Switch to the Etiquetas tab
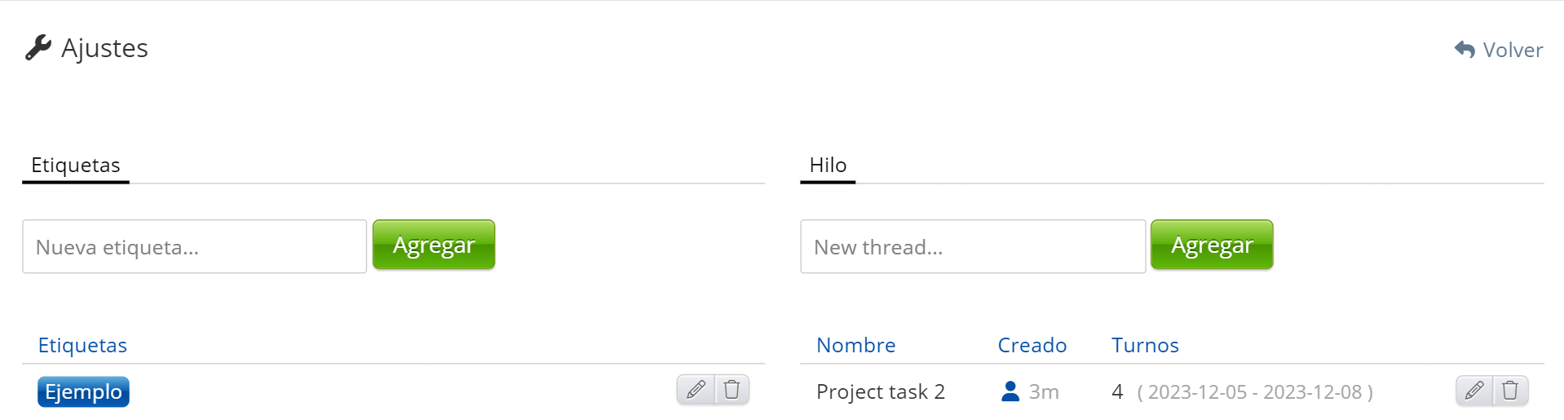This screenshot has width=1564, height=420. 76,166
